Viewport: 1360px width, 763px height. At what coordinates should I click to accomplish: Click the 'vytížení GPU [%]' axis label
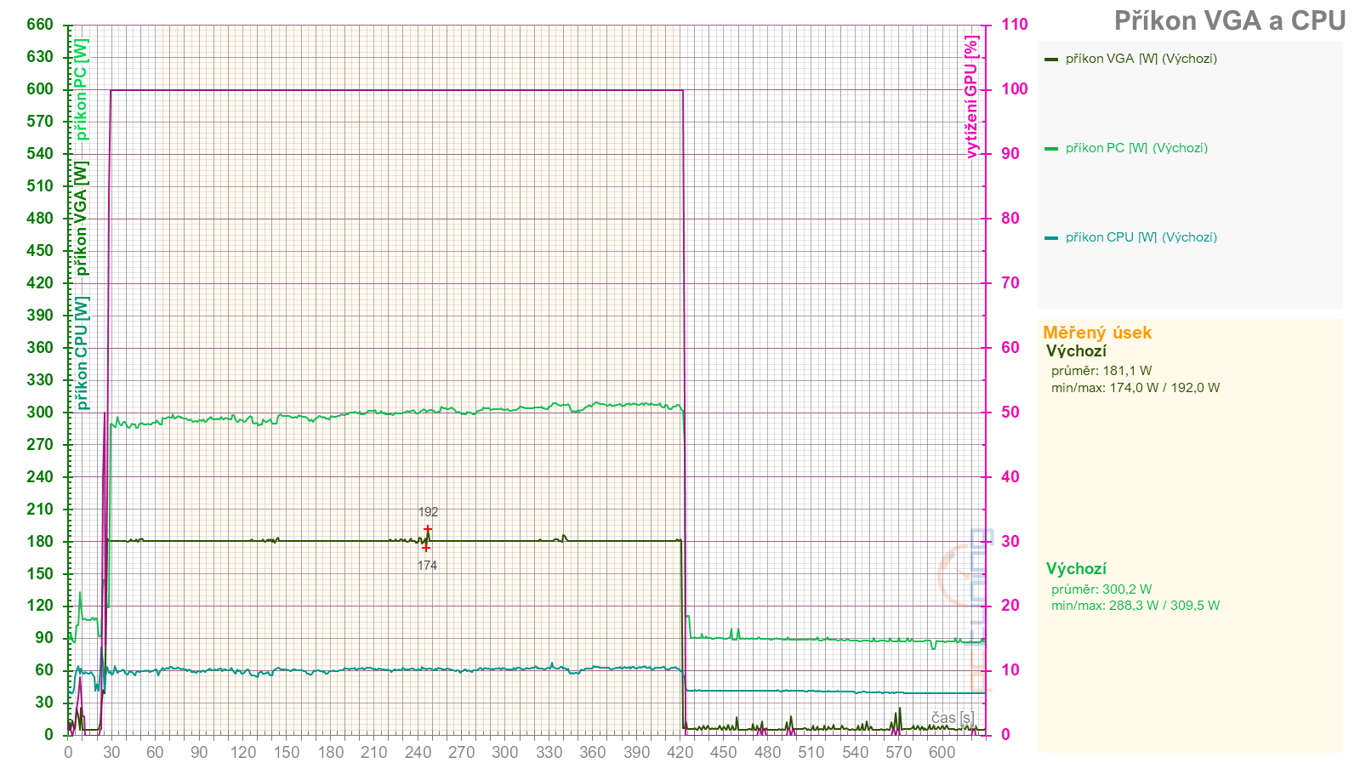pos(971,97)
